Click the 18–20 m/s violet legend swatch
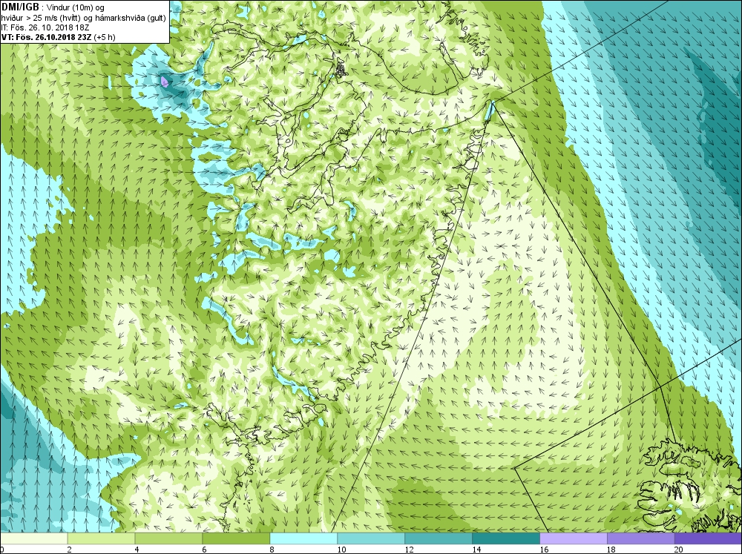The image size is (742, 554). (x=641, y=538)
